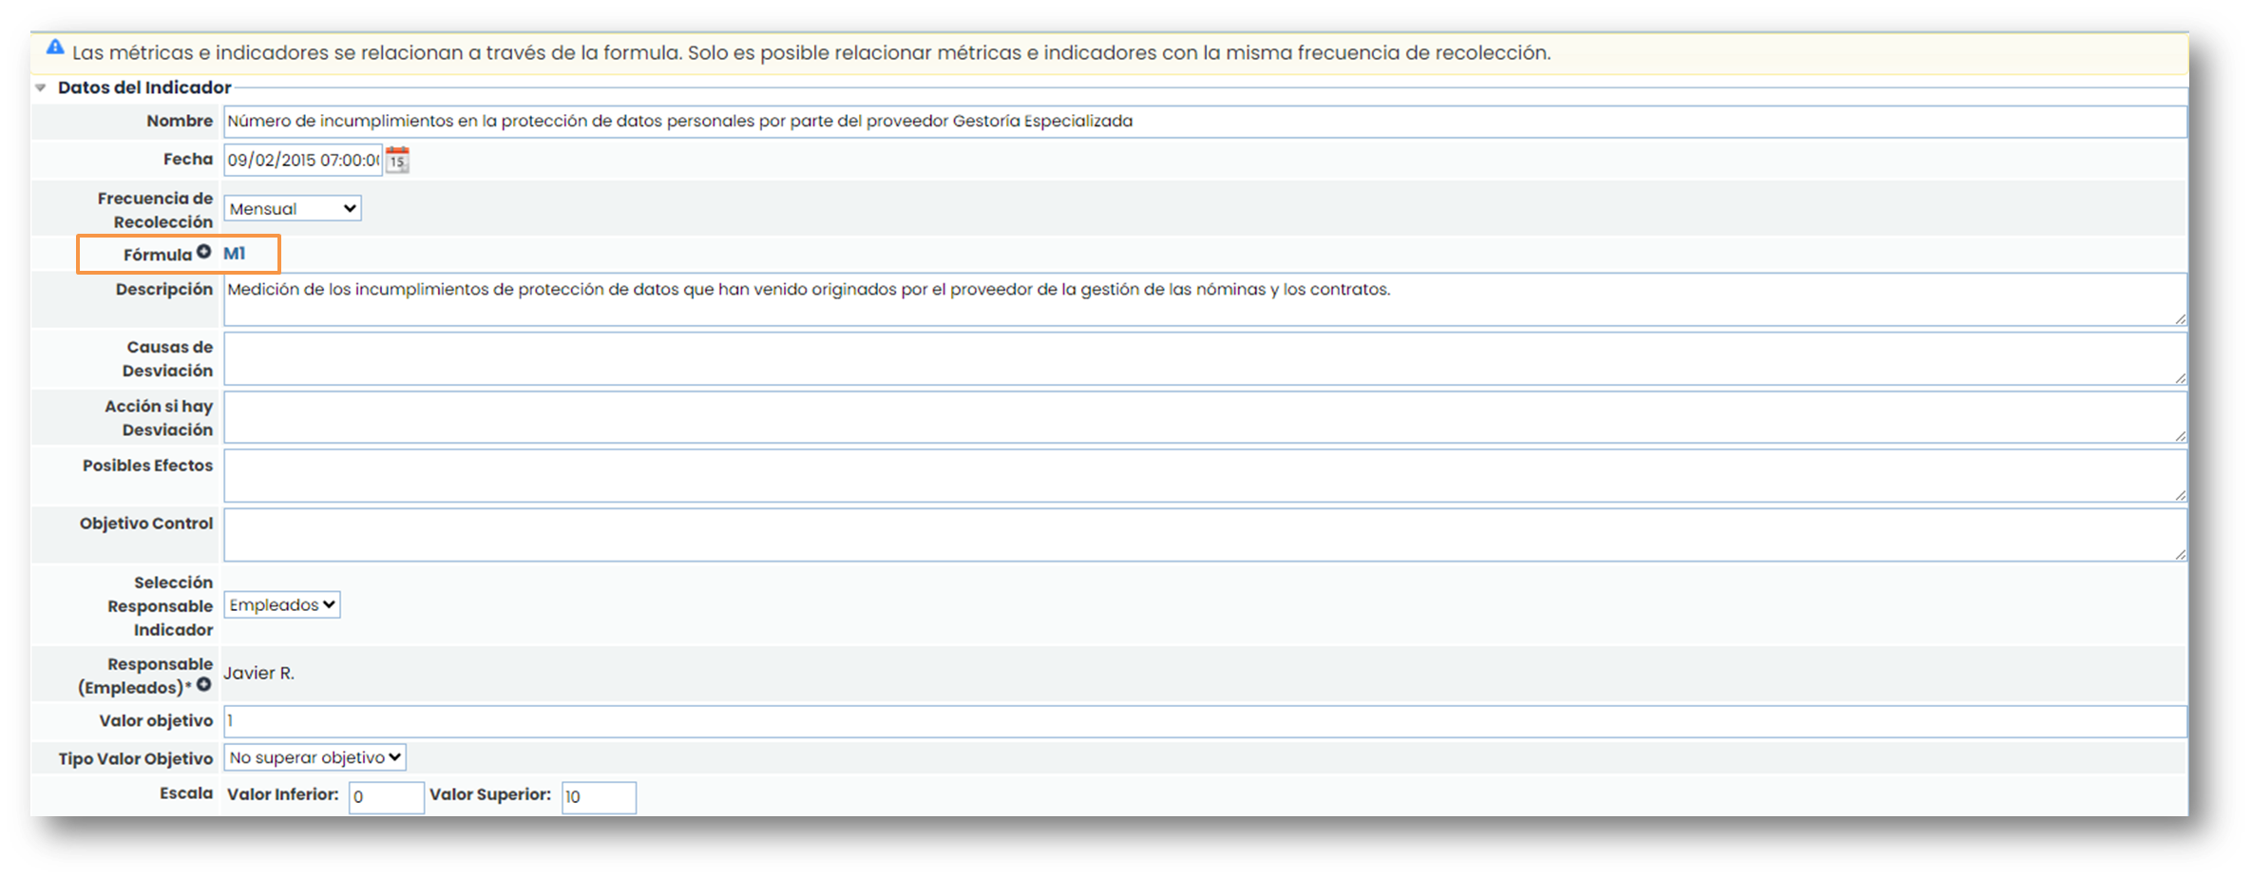Click the add icon next to Fórmula

(x=203, y=252)
